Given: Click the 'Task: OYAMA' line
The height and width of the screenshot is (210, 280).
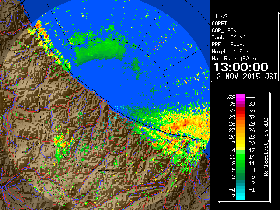Looking at the screenshot, I should (229, 38).
